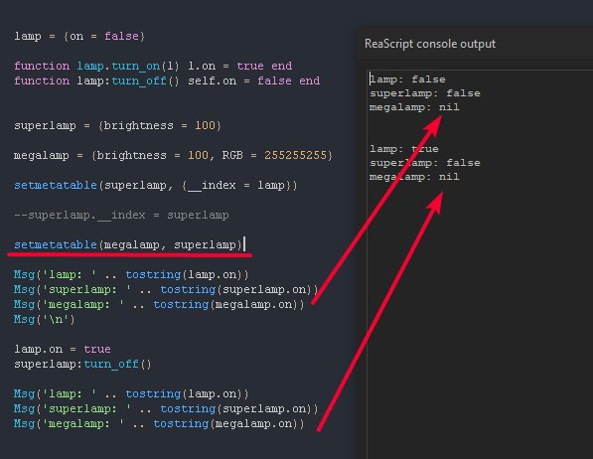Click the line defining function lamp:turn_off
Screen dimensions: 593x459
[167, 81]
